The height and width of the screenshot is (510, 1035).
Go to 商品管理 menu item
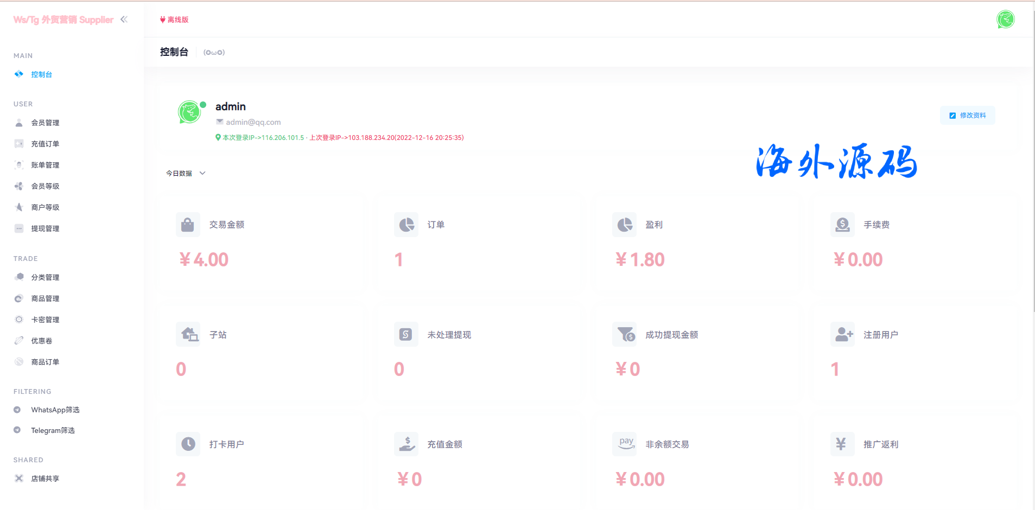(45, 298)
